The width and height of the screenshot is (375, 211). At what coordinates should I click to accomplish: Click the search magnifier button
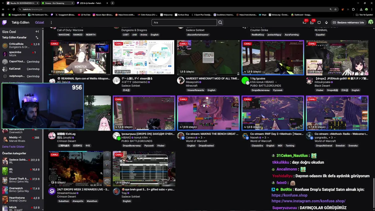click(x=220, y=22)
